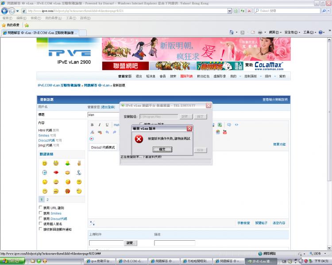The height and width of the screenshot is (265, 332).
Task: Click the Start button on the taskbar
Action: click(12, 261)
